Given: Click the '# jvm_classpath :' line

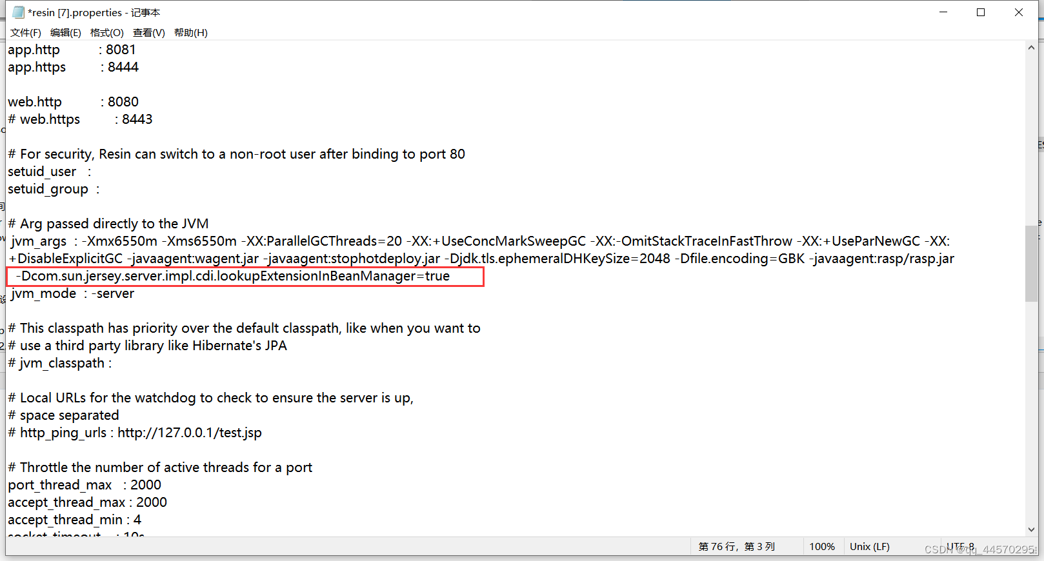Looking at the screenshot, I should pos(60,363).
